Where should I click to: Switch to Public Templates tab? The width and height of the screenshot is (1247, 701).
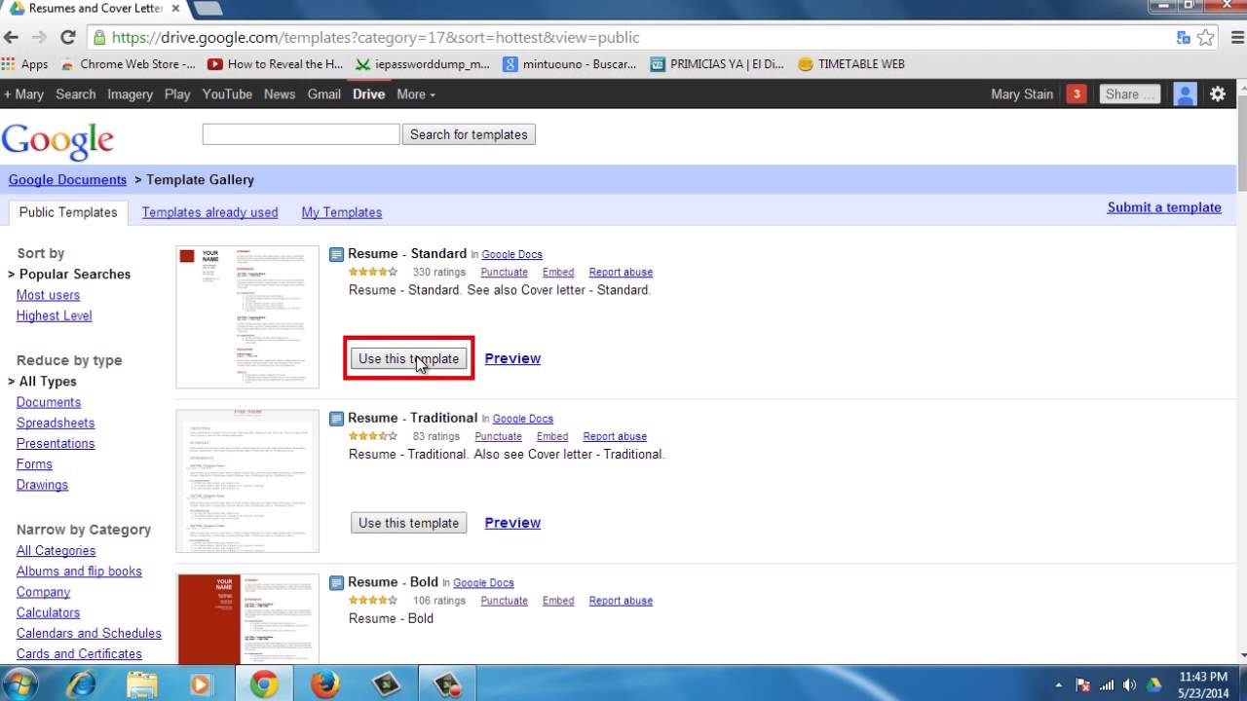point(68,212)
